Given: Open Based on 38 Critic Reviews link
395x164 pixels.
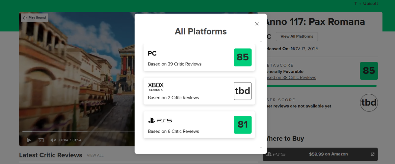Looking at the screenshot, I should tap(291, 78).
